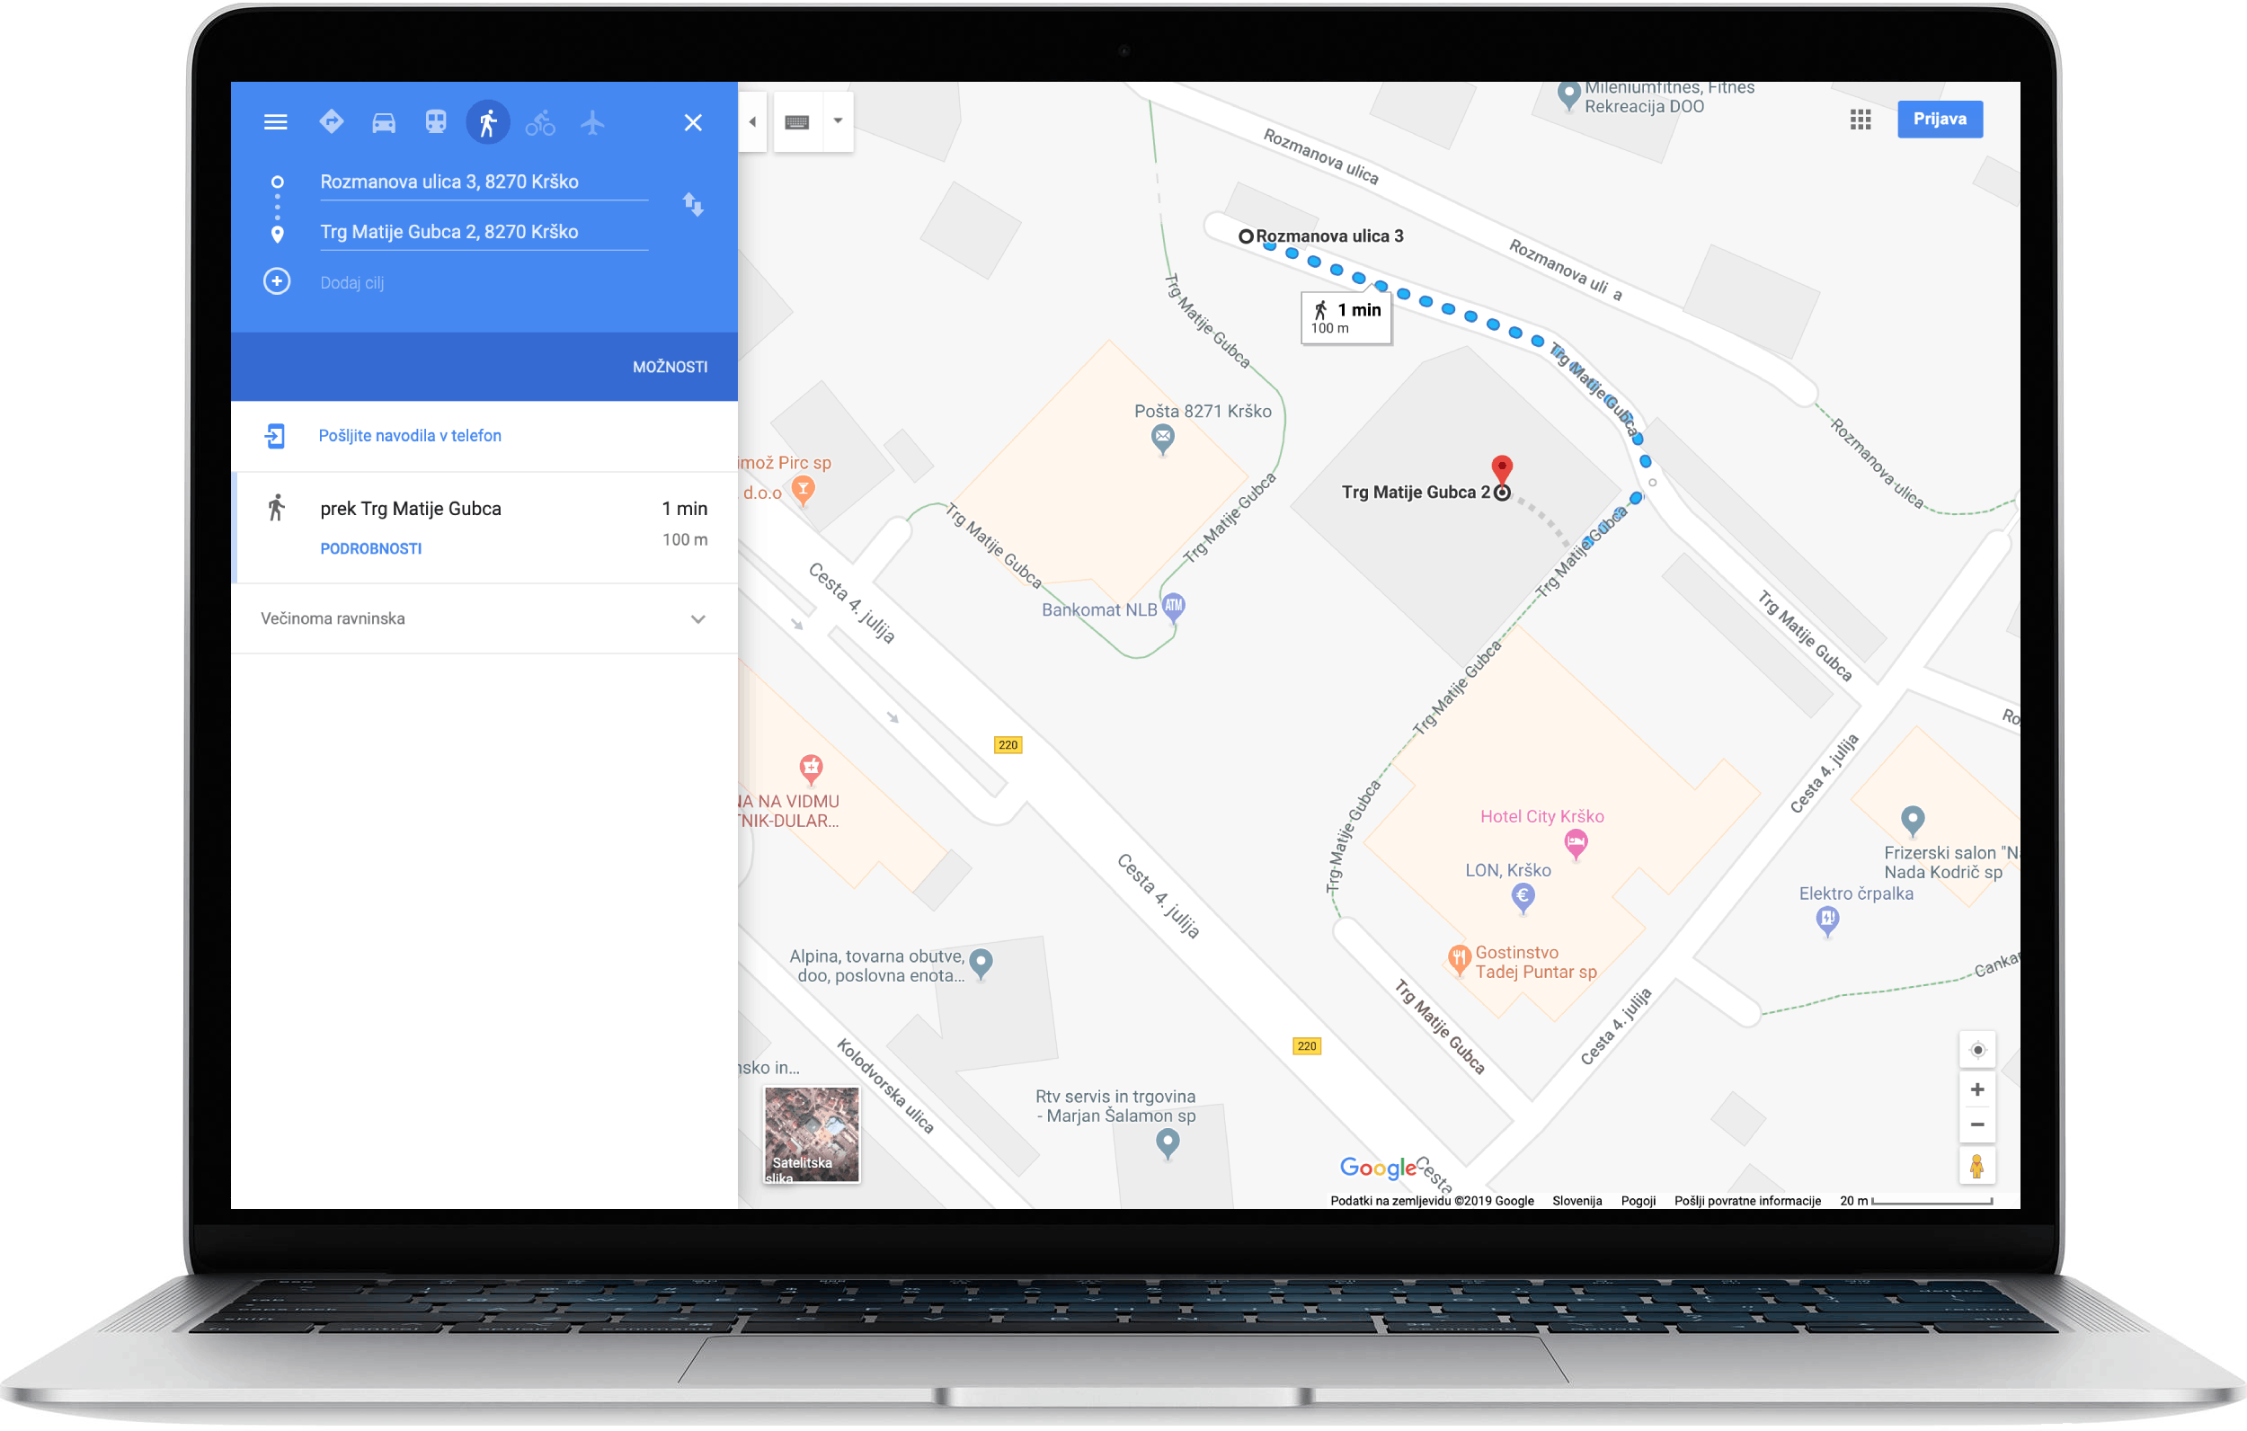
Task: Collapse the side panel arrow
Action: coord(752,121)
